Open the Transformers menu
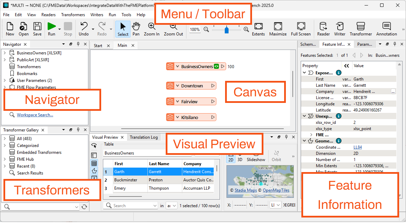 pyautogui.click(x=73, y=15)
